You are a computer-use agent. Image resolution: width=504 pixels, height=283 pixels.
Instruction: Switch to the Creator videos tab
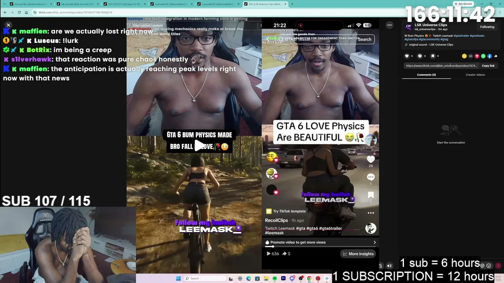pos(475,75)
